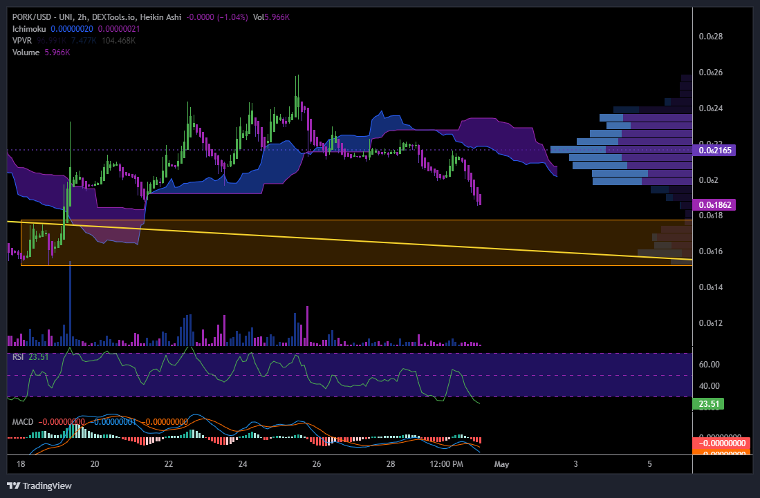Click the Ichimoku indicator legend
Screen dimensions: 760x498
[28, 29]
